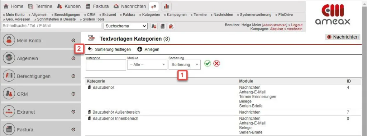The width and height of the screenshot is (367, 136).
Task: Click the document search icon beside Suchschema
Action: point(163,26)
